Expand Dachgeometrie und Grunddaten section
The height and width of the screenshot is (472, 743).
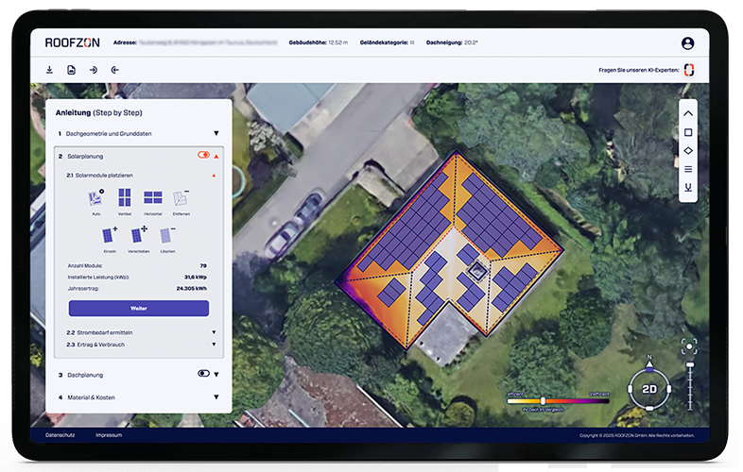216,134
